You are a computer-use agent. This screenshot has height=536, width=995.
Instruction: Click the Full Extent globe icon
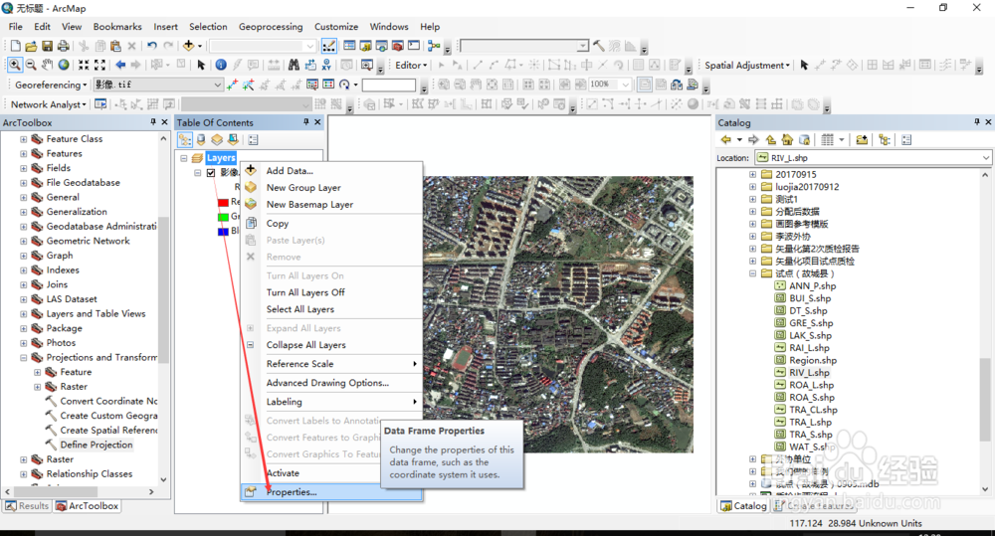click(x=64, y=65)
